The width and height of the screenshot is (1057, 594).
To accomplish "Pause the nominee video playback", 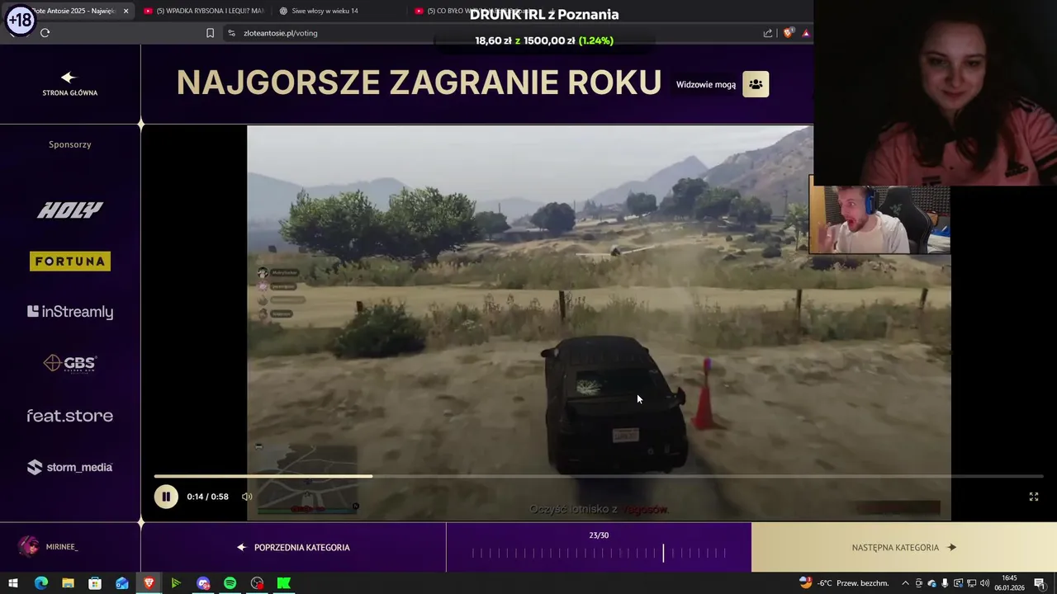I will tap(166, 497).
